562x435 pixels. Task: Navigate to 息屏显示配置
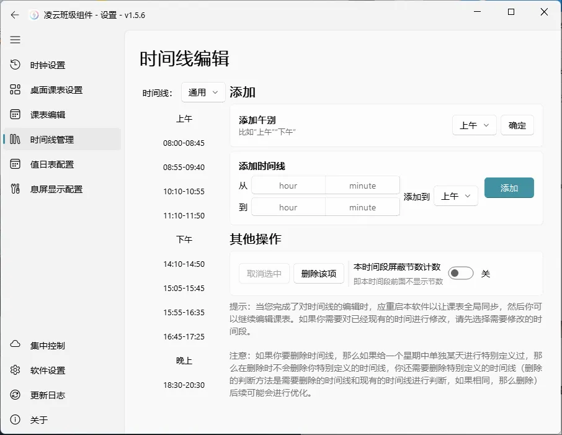[x=62, y=189]
